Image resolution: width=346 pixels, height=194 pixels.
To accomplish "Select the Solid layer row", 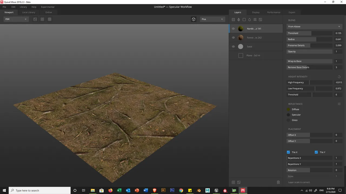I will 256,47.
